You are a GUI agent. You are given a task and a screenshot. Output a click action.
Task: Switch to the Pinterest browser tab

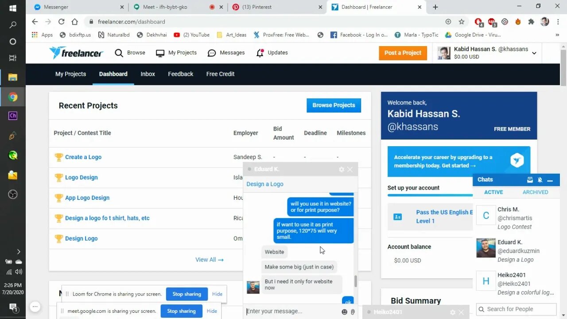pos(277,7)
